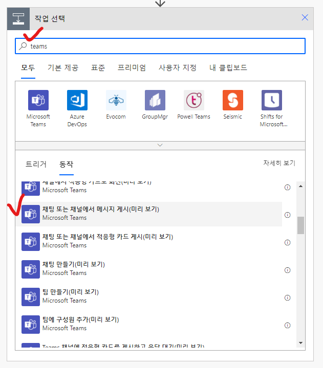The image size is (323, 368).
Task: Open the 내 클립보드 tab
Action: (x=228, y=68)
